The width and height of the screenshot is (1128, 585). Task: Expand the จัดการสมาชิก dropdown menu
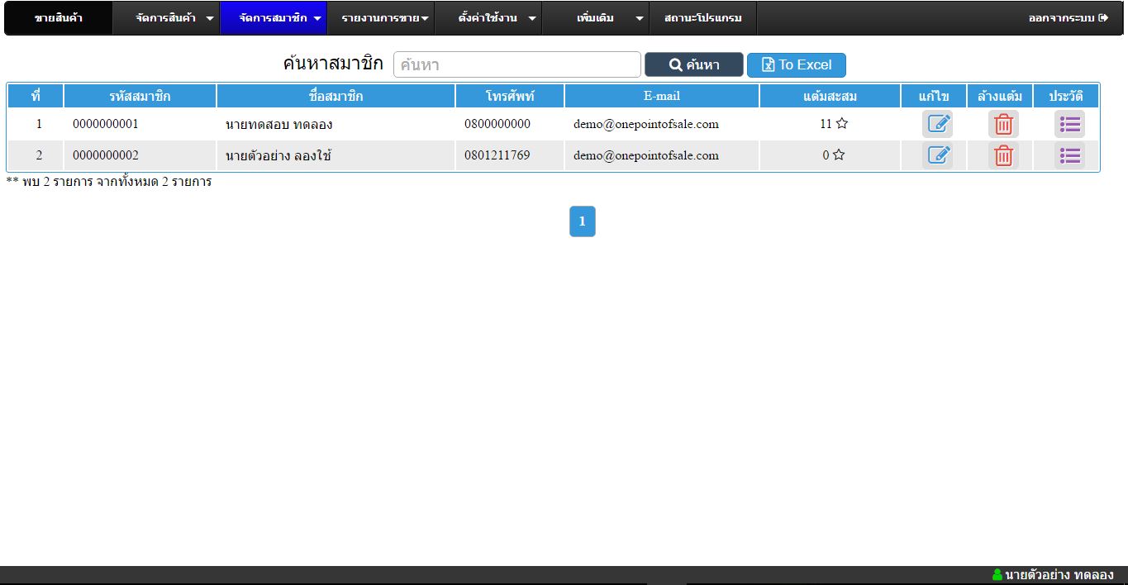tap(274, 18)
